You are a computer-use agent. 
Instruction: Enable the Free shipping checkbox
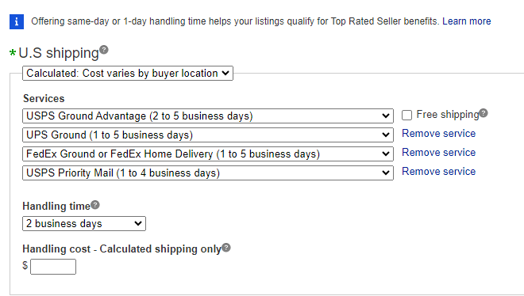pyautogui.click(x=406, y=116)
